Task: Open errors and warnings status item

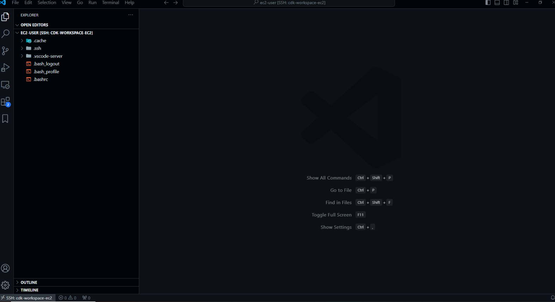Action: [x=67, y=298]
